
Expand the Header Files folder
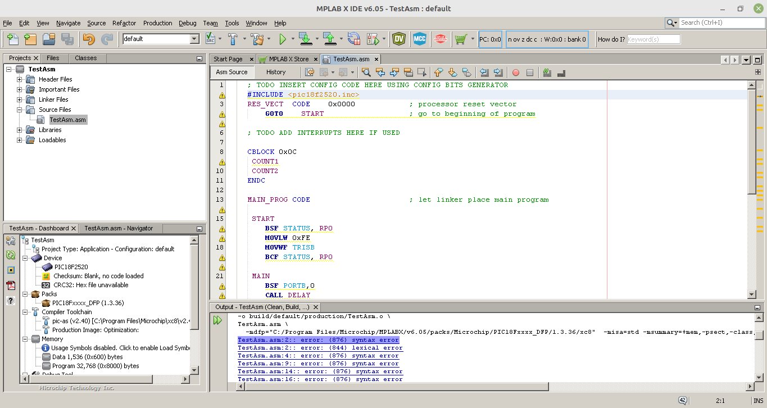pyautogui.click(x=20, y=79)
